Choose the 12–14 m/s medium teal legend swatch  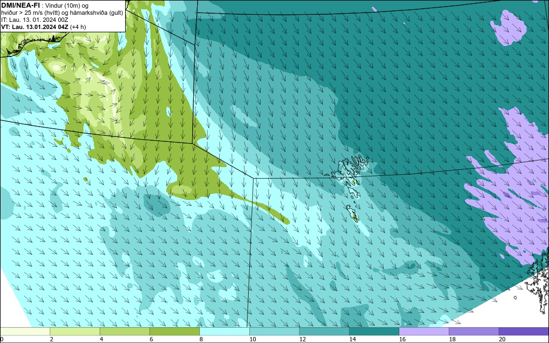(324, 331)
